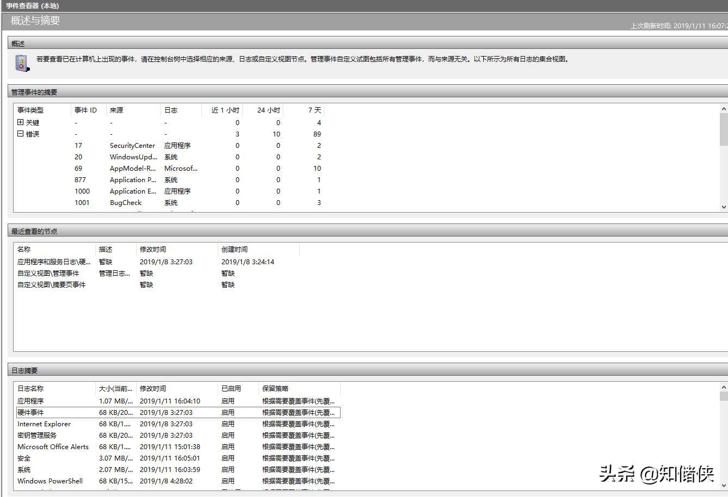
Task: Click scroll-down arrow of event summary list
Action: pyautogui.click(x=724, y=207)
